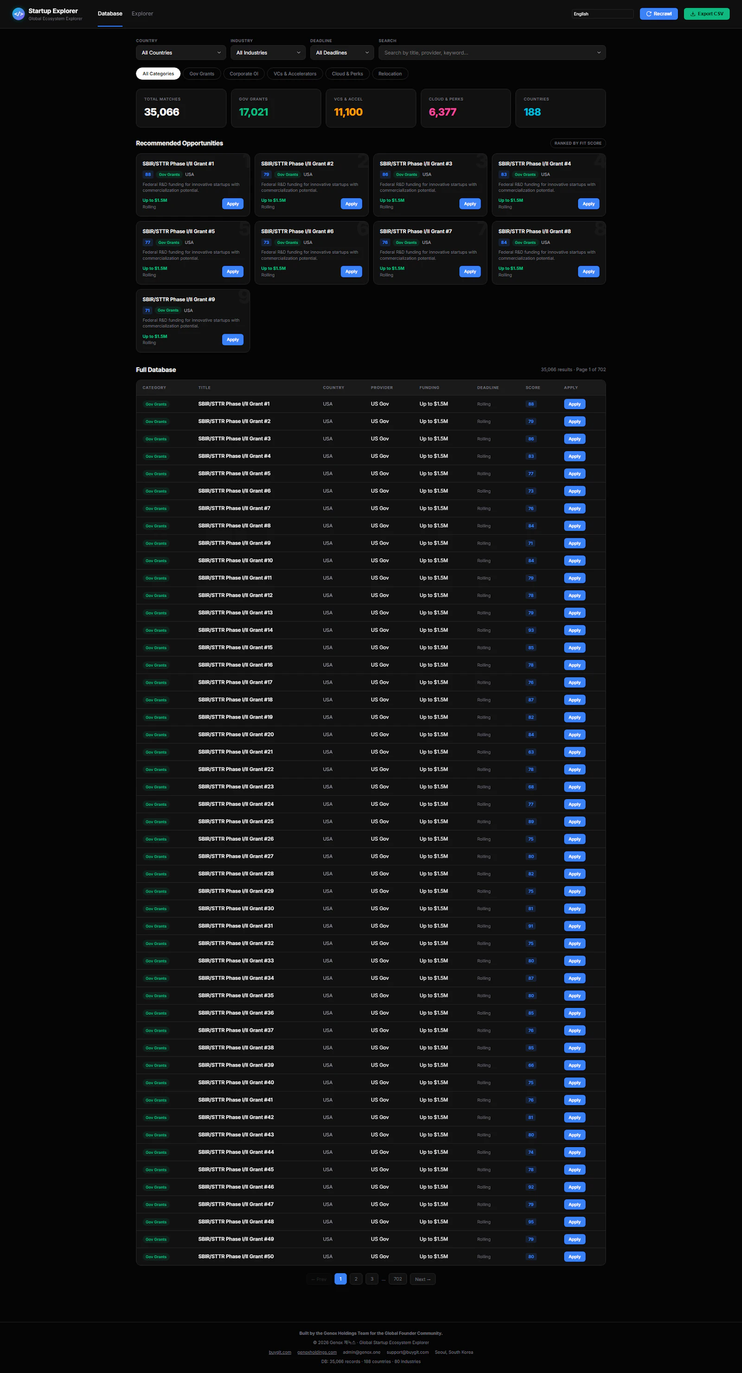Click the Next page button
The image size is (742, 1373).
tap(422, 1279)
